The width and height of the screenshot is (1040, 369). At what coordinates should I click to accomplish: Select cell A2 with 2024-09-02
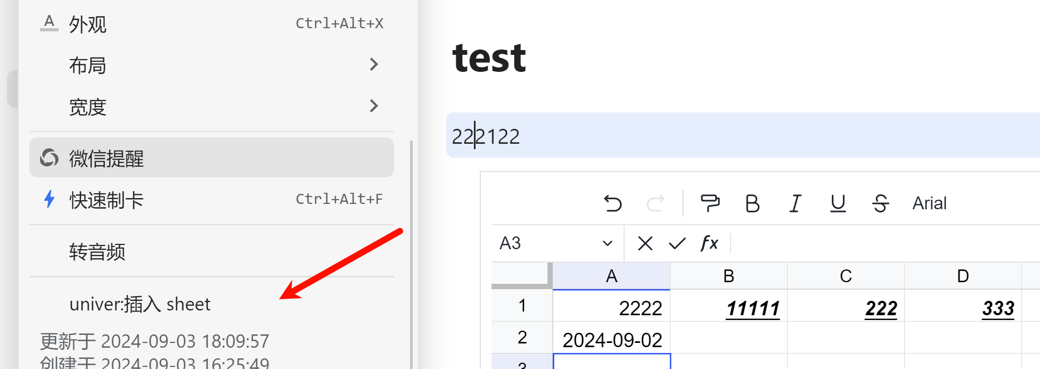[x=611, y=338]
